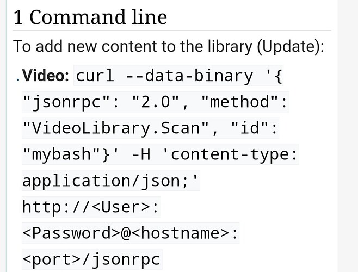The height and width of the screenshot is (272, 358).
Task: Click the word "library" in the intro sentence
Action: [219, 46]
